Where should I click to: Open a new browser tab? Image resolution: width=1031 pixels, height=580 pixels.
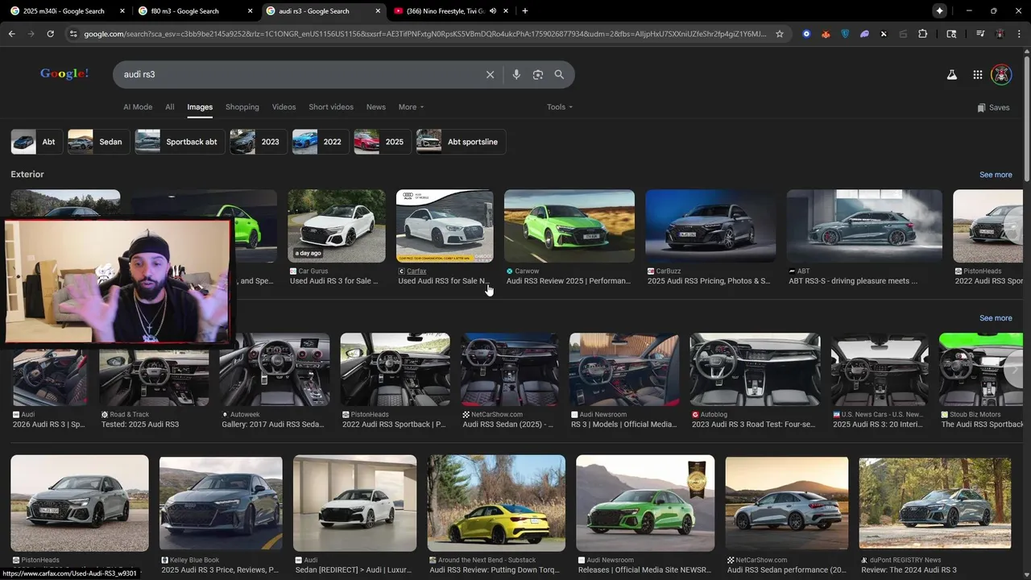click(x=524, y=11)
